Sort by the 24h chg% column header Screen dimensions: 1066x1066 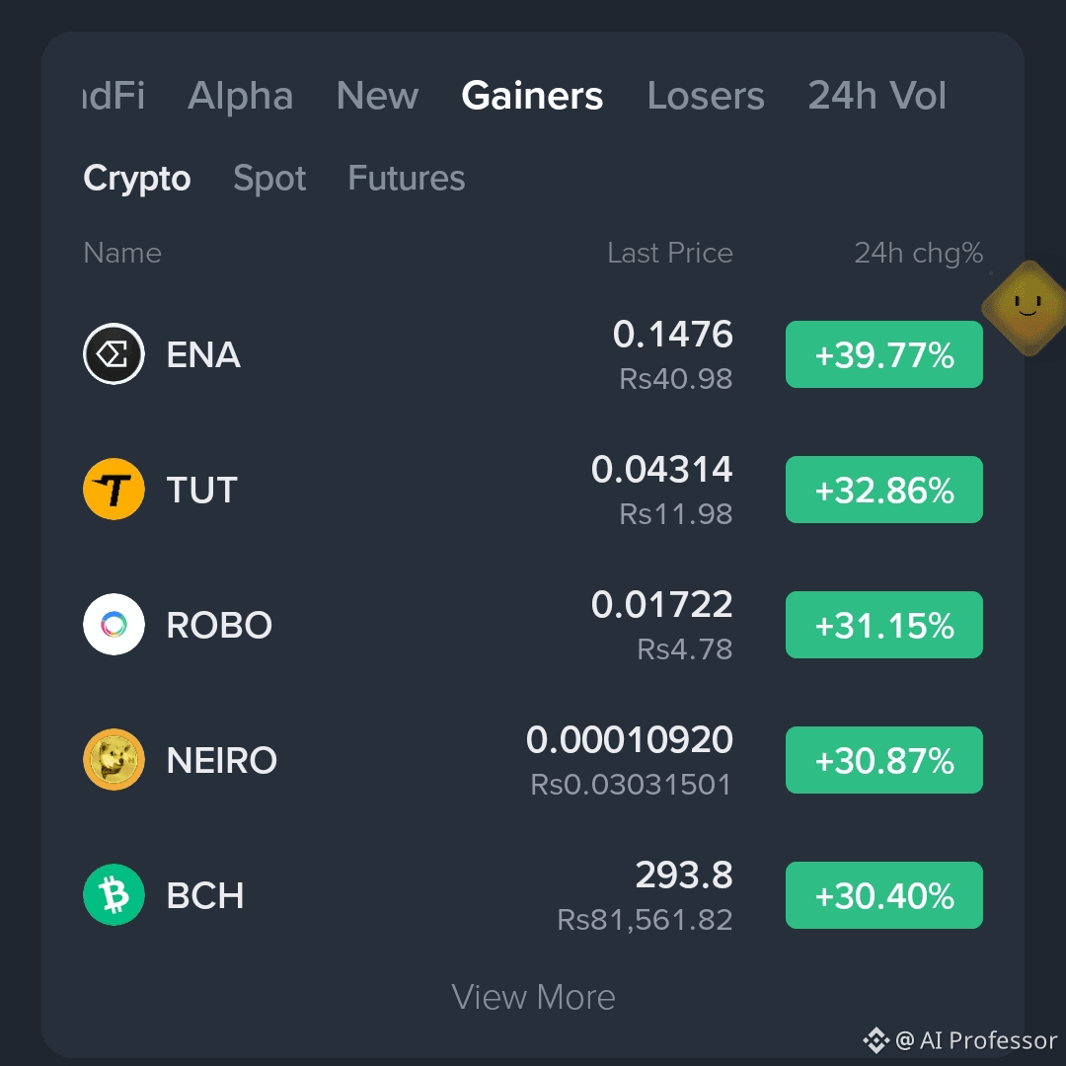[x=919, y=253]
